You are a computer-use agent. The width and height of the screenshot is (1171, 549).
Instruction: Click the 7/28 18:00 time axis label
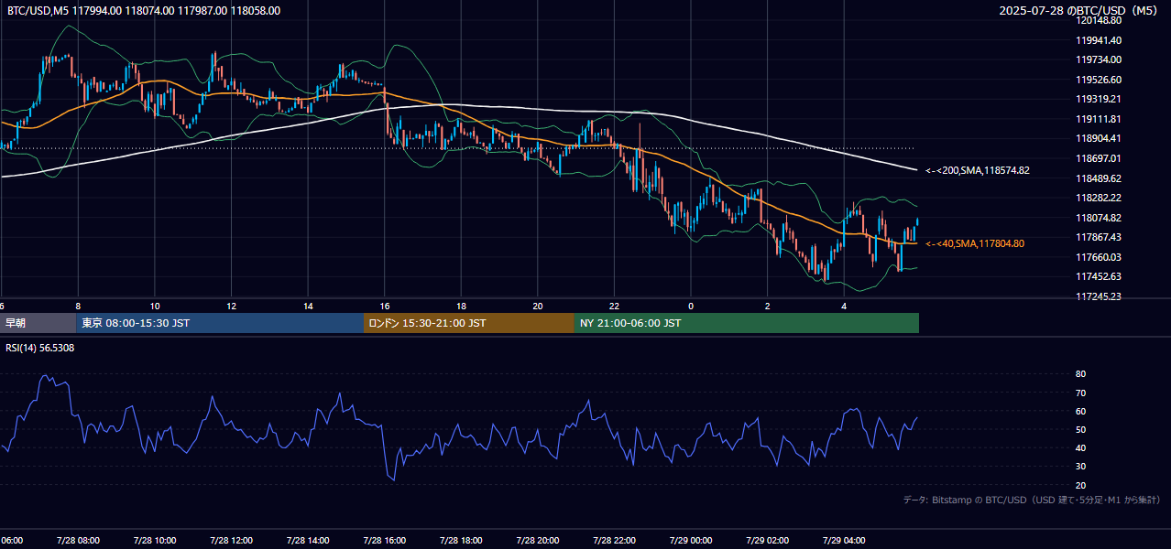(x=461, y=541)
